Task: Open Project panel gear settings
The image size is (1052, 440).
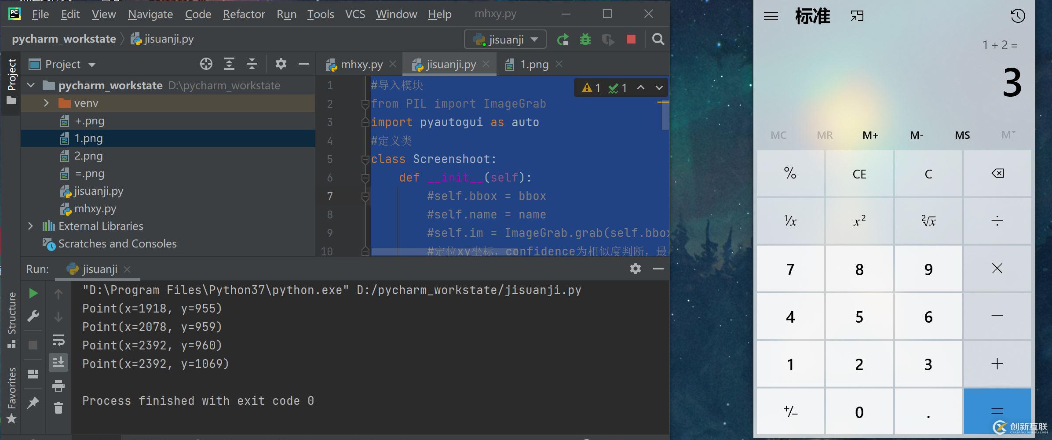Action: point(281,64)
